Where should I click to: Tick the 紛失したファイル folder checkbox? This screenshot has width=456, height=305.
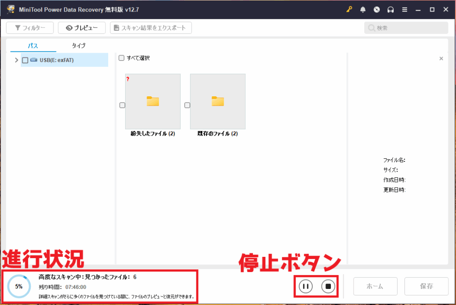pyautogui.click(x=122, y=105)
